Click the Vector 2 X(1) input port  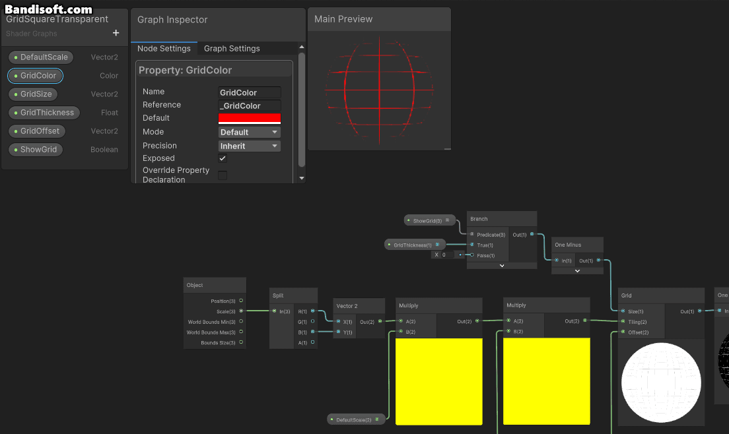click(x=338, y=321)
